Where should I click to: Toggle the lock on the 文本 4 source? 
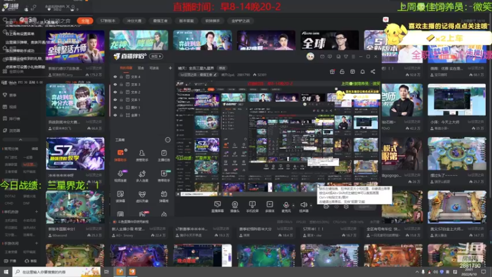pyautogui.click(x=121, y=76)
